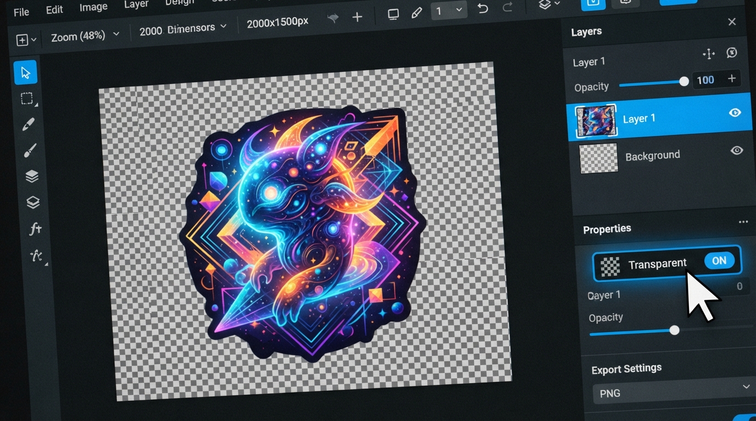The width and height of the screenshot is (756, 421).
Task: Click the stacked layers tool icon
Action: (x=32, y=176)
